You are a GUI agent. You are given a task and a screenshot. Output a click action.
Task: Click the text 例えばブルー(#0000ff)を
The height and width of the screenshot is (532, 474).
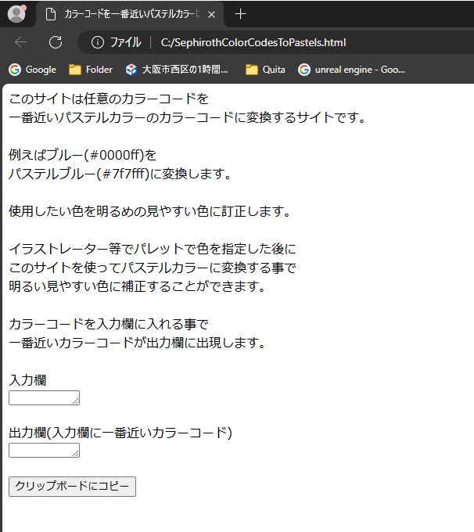[82, 155]
